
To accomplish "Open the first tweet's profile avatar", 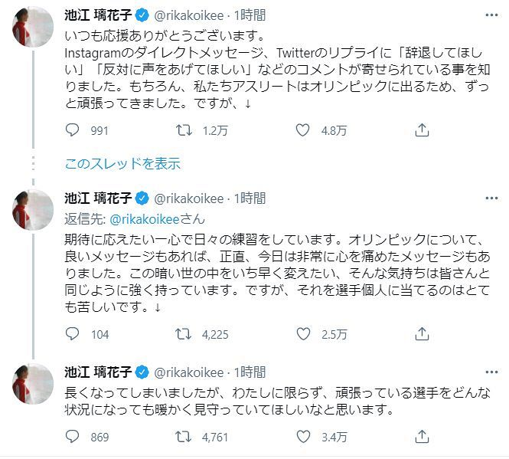I will point(31,32).
